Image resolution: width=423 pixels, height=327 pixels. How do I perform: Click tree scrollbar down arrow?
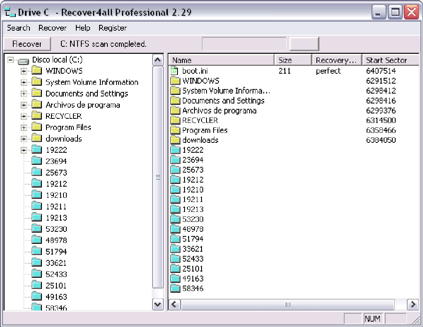pyautogui.click(x=158, y=305)
